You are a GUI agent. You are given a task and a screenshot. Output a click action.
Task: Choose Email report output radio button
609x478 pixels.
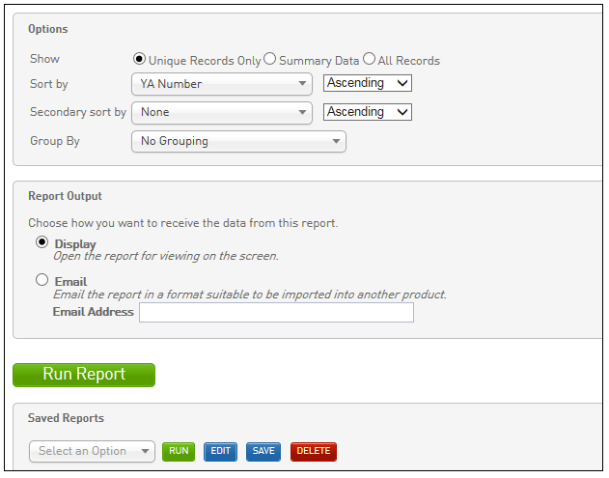click(42, 280)
